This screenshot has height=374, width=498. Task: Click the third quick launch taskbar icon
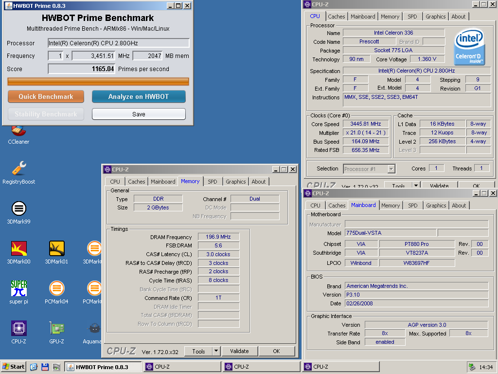tap(56, 367)
